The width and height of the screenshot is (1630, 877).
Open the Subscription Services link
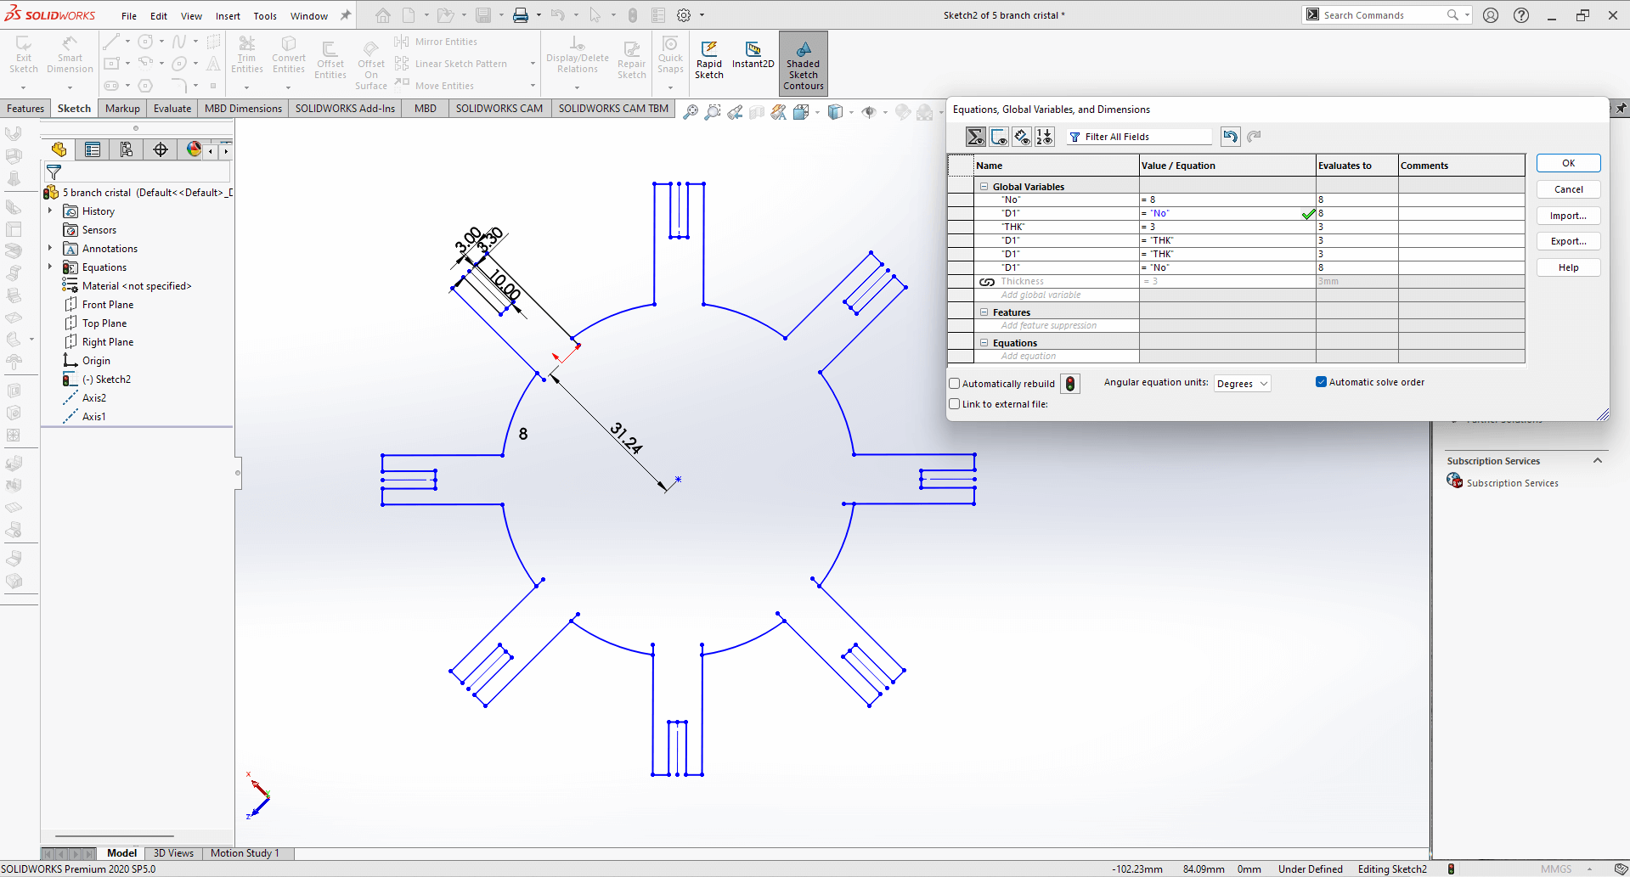1512,483
